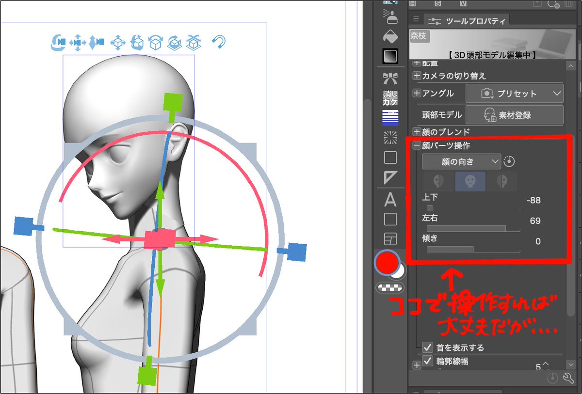The height and width of the screenshot is (394, 582).
Task: Adjust the 傾き slider
Action: coord(473,249)
